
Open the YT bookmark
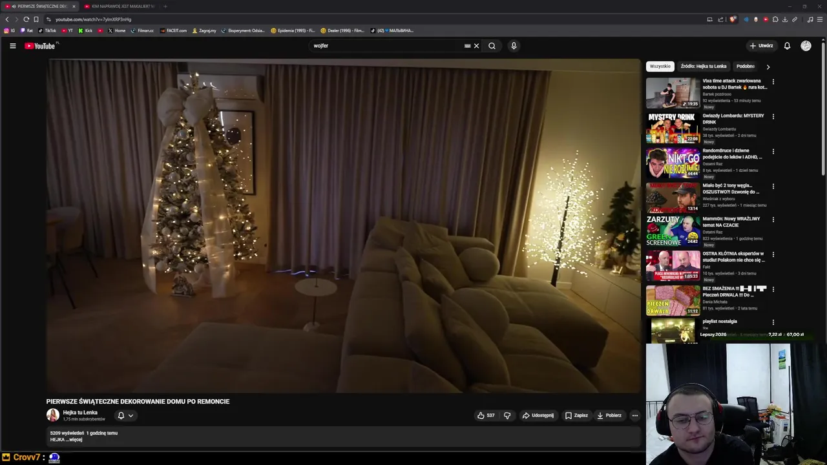tap(67, 30)
